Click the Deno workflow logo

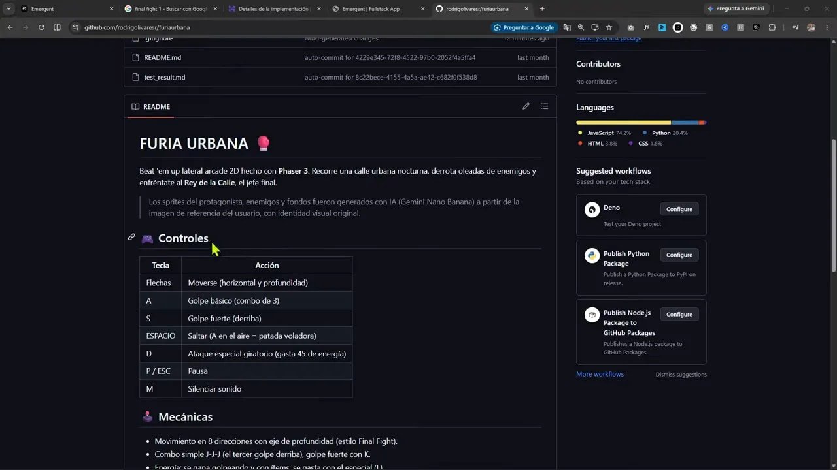click(592, 210)
